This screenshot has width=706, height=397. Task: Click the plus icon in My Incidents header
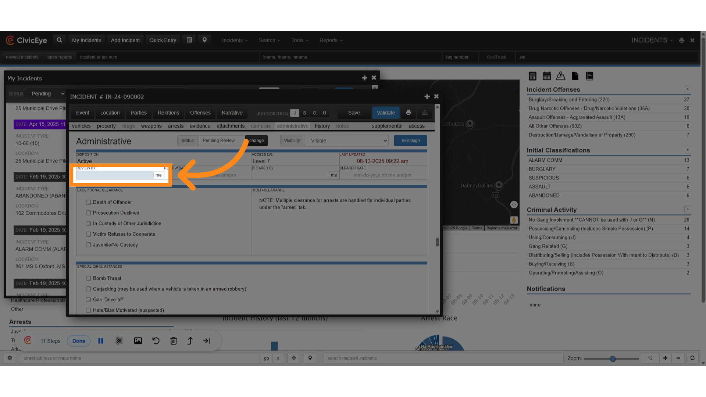tap(365, 78)
